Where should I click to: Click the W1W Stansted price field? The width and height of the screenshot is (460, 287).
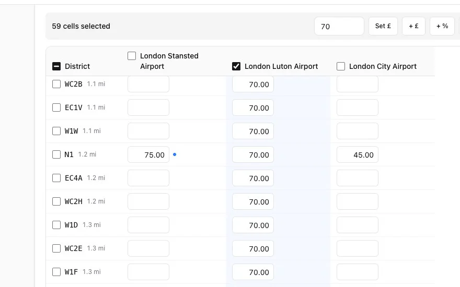pos(148,131)
